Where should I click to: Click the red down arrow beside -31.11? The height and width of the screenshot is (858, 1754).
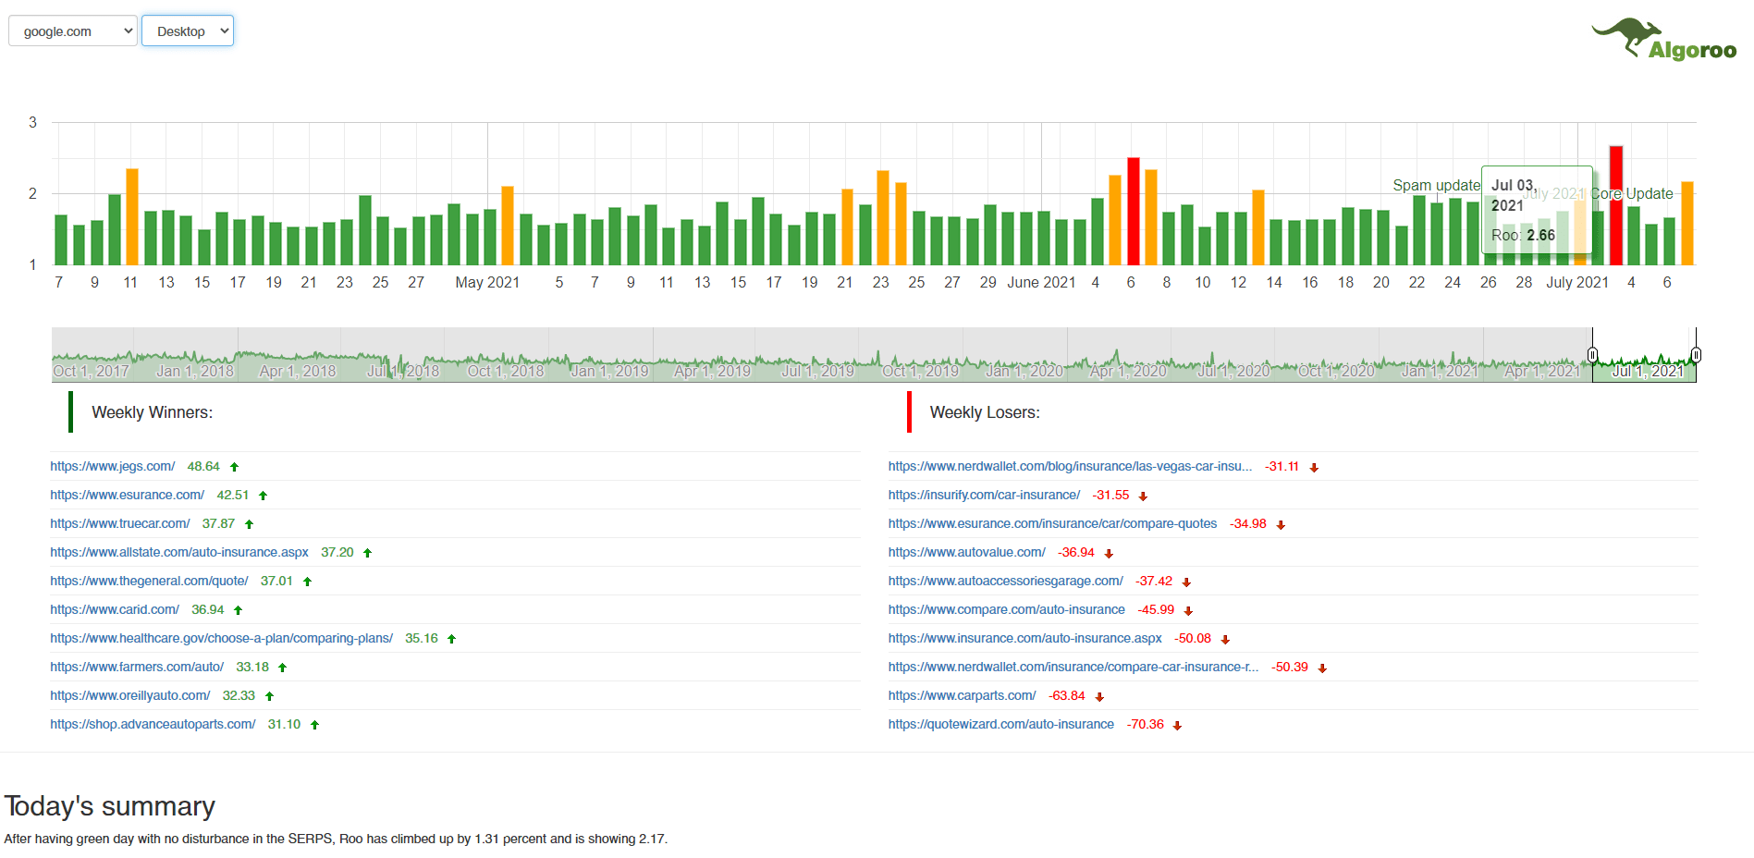(1314, 468)
